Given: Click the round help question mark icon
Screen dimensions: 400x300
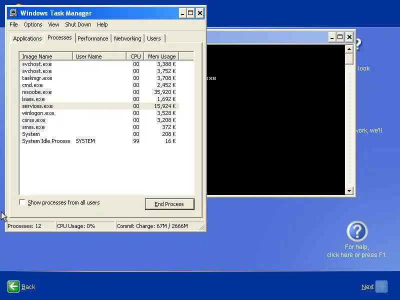Looking at the screenshot, I should point(357,231).
